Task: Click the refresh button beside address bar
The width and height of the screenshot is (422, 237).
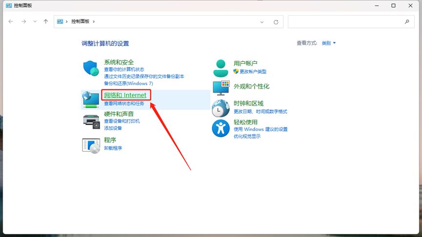Action: point(276,22)
